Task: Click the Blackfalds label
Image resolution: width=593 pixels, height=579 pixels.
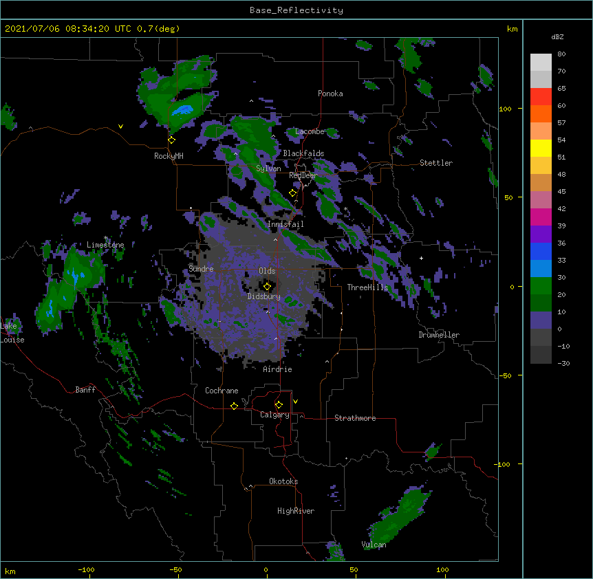Action: pos(303,153)
